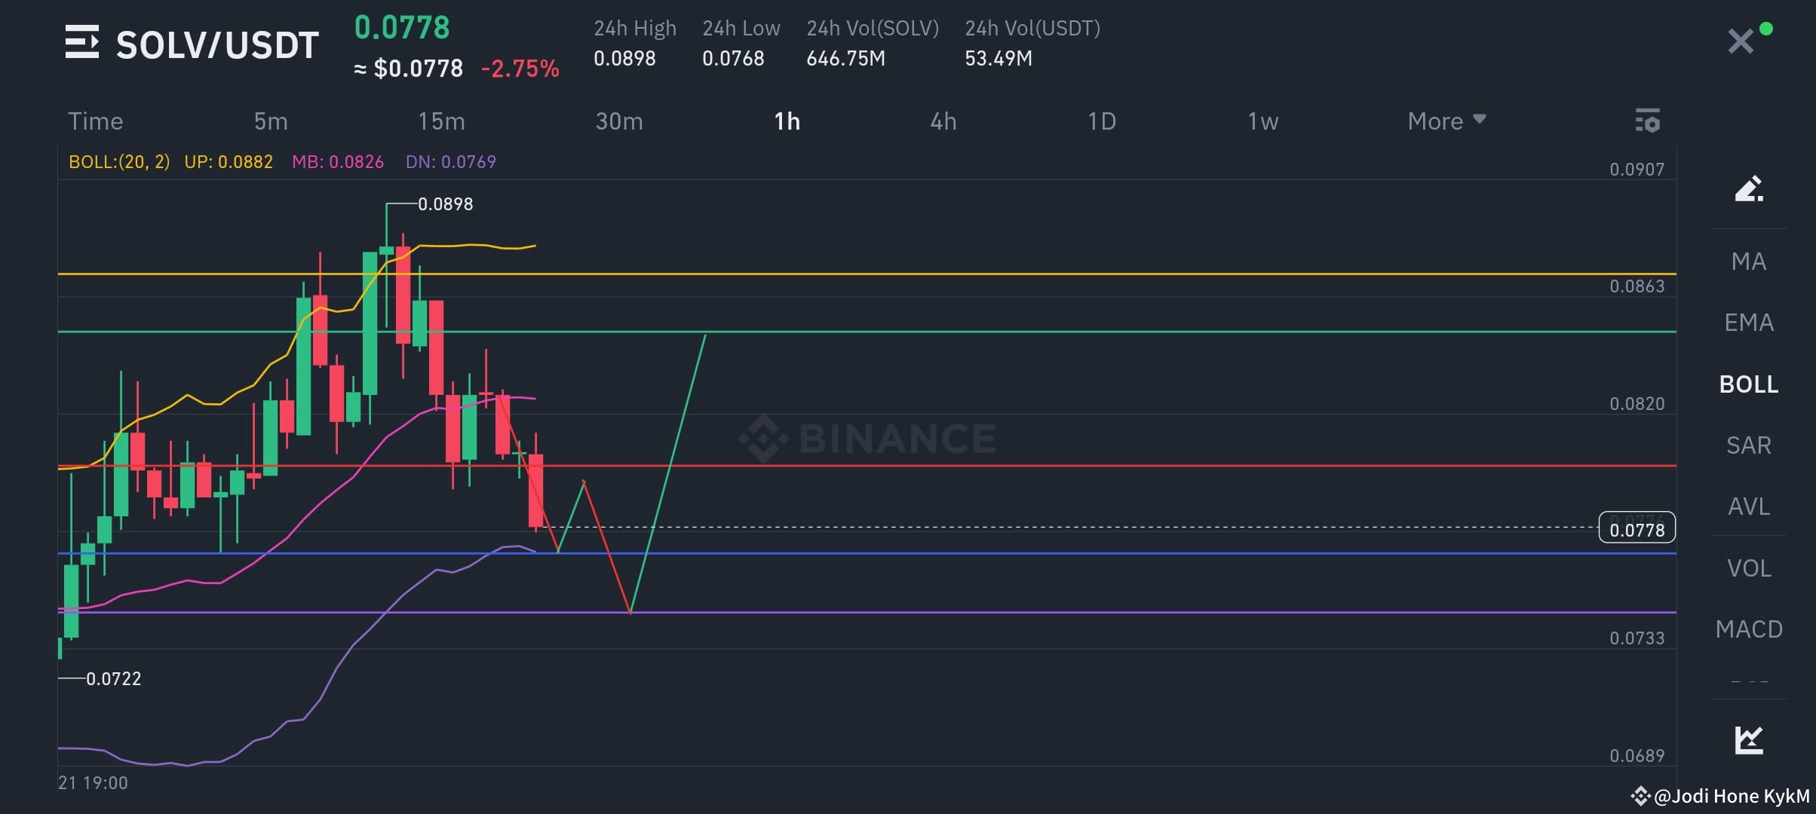Open the drawing tools pencil icon
Viewport: 1816px width, 814px height.
(x=1749, y=188)
